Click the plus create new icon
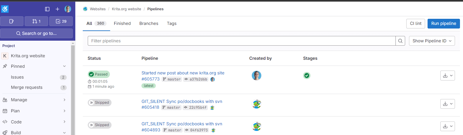Image resolution: width=463 pixels, height=135 pixels. pos(58,9)
